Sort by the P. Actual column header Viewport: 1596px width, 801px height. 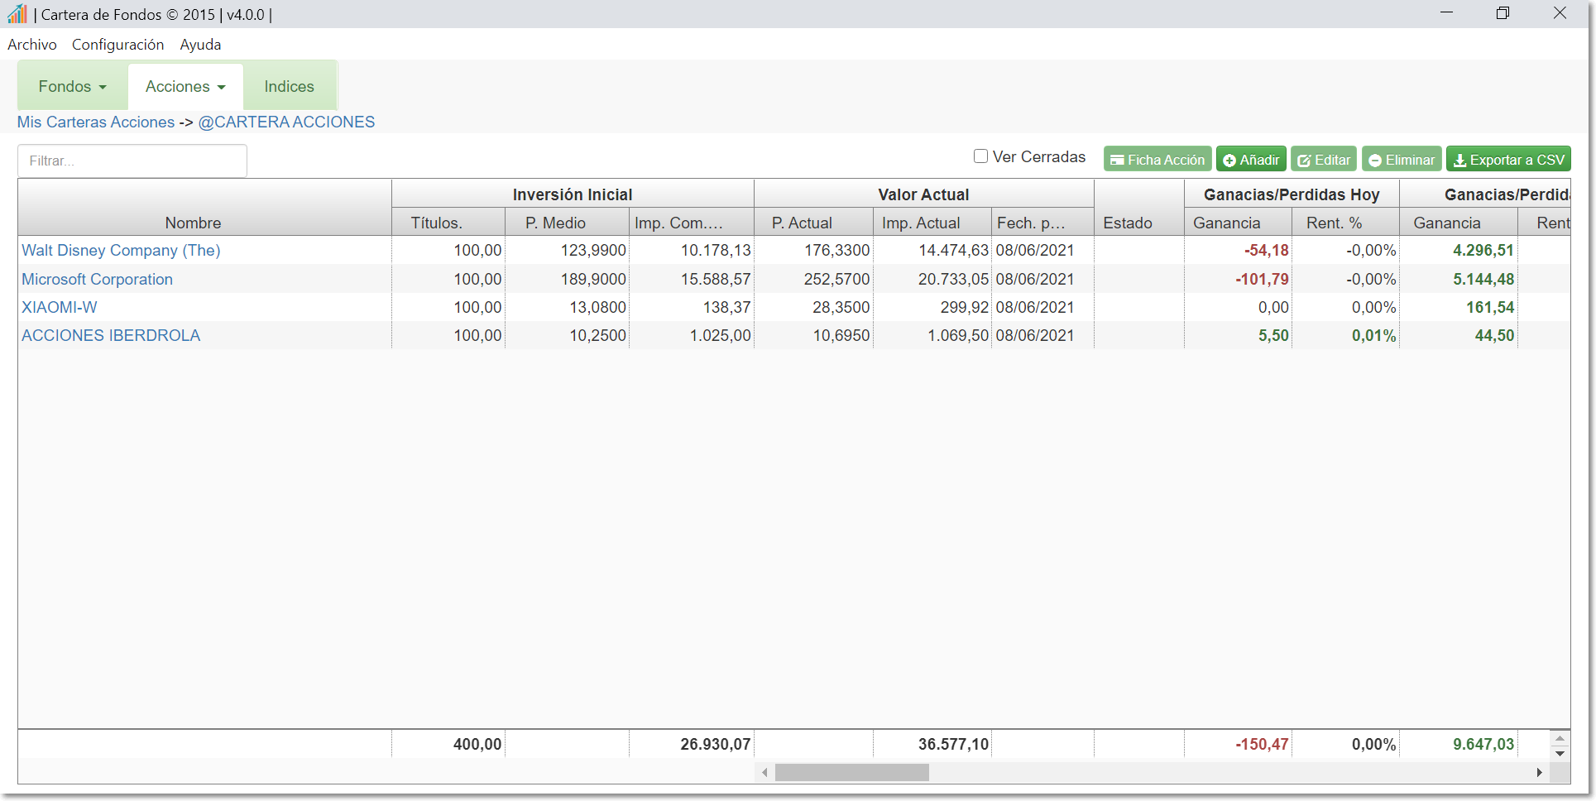tap(813, 223)
